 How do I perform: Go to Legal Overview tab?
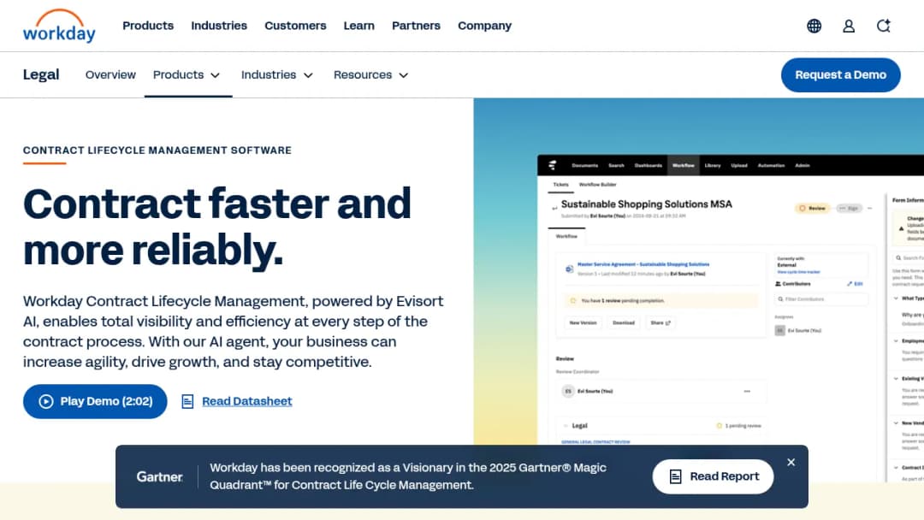[110, 74]
